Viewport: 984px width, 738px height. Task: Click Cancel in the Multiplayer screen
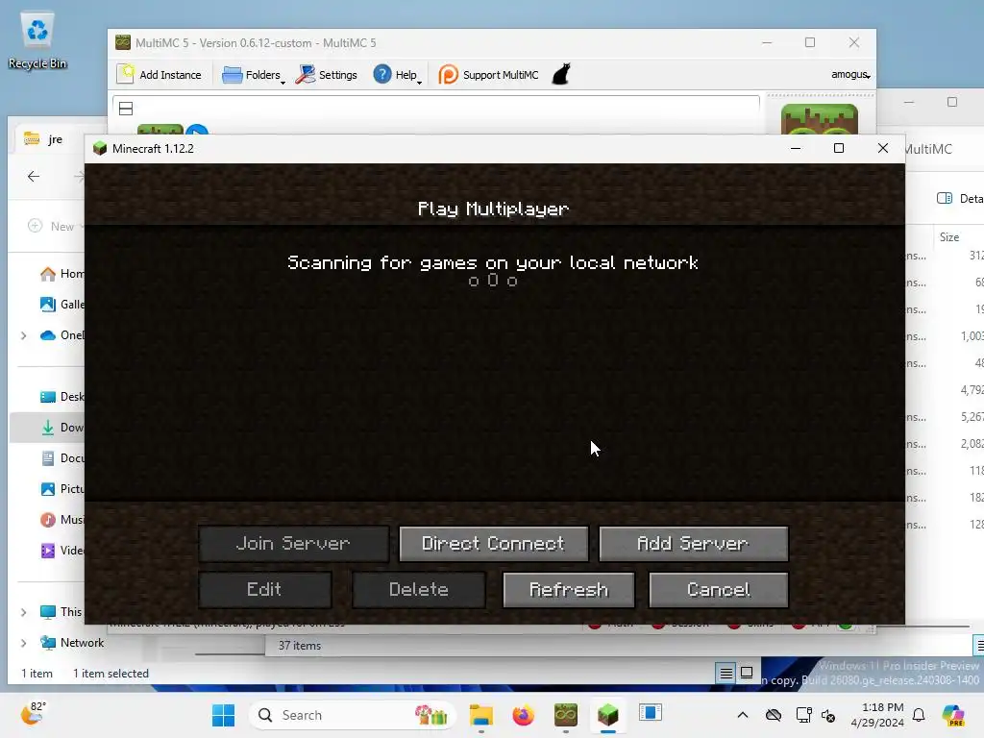[719, 590]
